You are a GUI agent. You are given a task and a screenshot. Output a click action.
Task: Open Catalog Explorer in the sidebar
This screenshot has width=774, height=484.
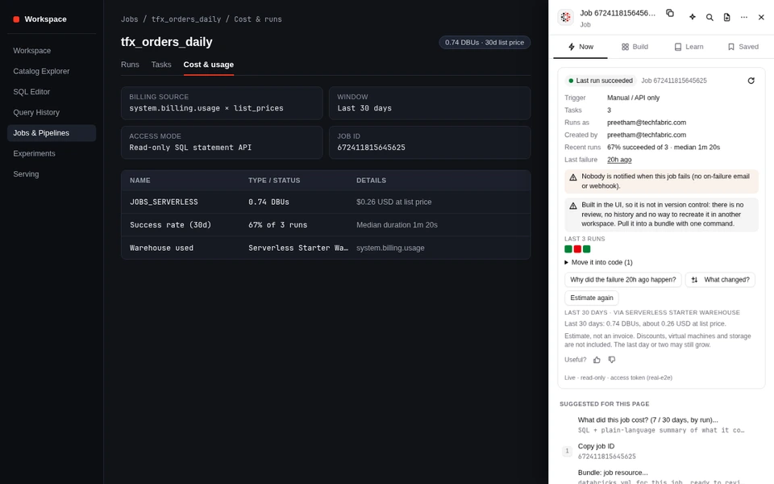52,71
